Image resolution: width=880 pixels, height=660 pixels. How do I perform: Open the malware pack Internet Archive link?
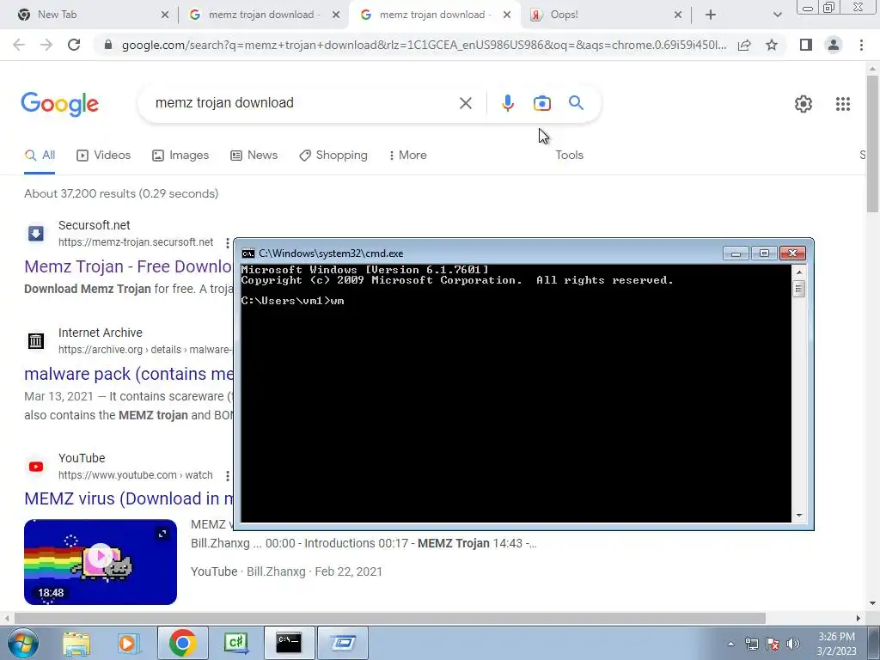[129, 374]
